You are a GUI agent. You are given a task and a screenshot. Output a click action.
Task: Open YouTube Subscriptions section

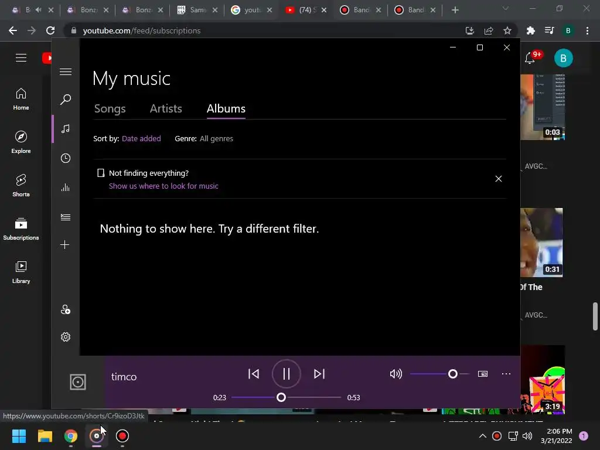pos(21,229)
